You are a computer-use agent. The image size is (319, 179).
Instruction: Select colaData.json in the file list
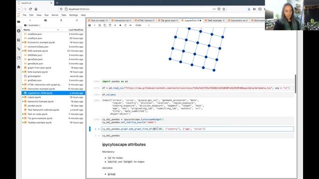(53, 34)
